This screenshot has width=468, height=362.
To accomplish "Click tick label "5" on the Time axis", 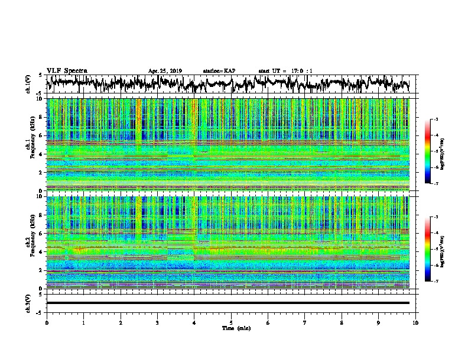I will 231,322.
